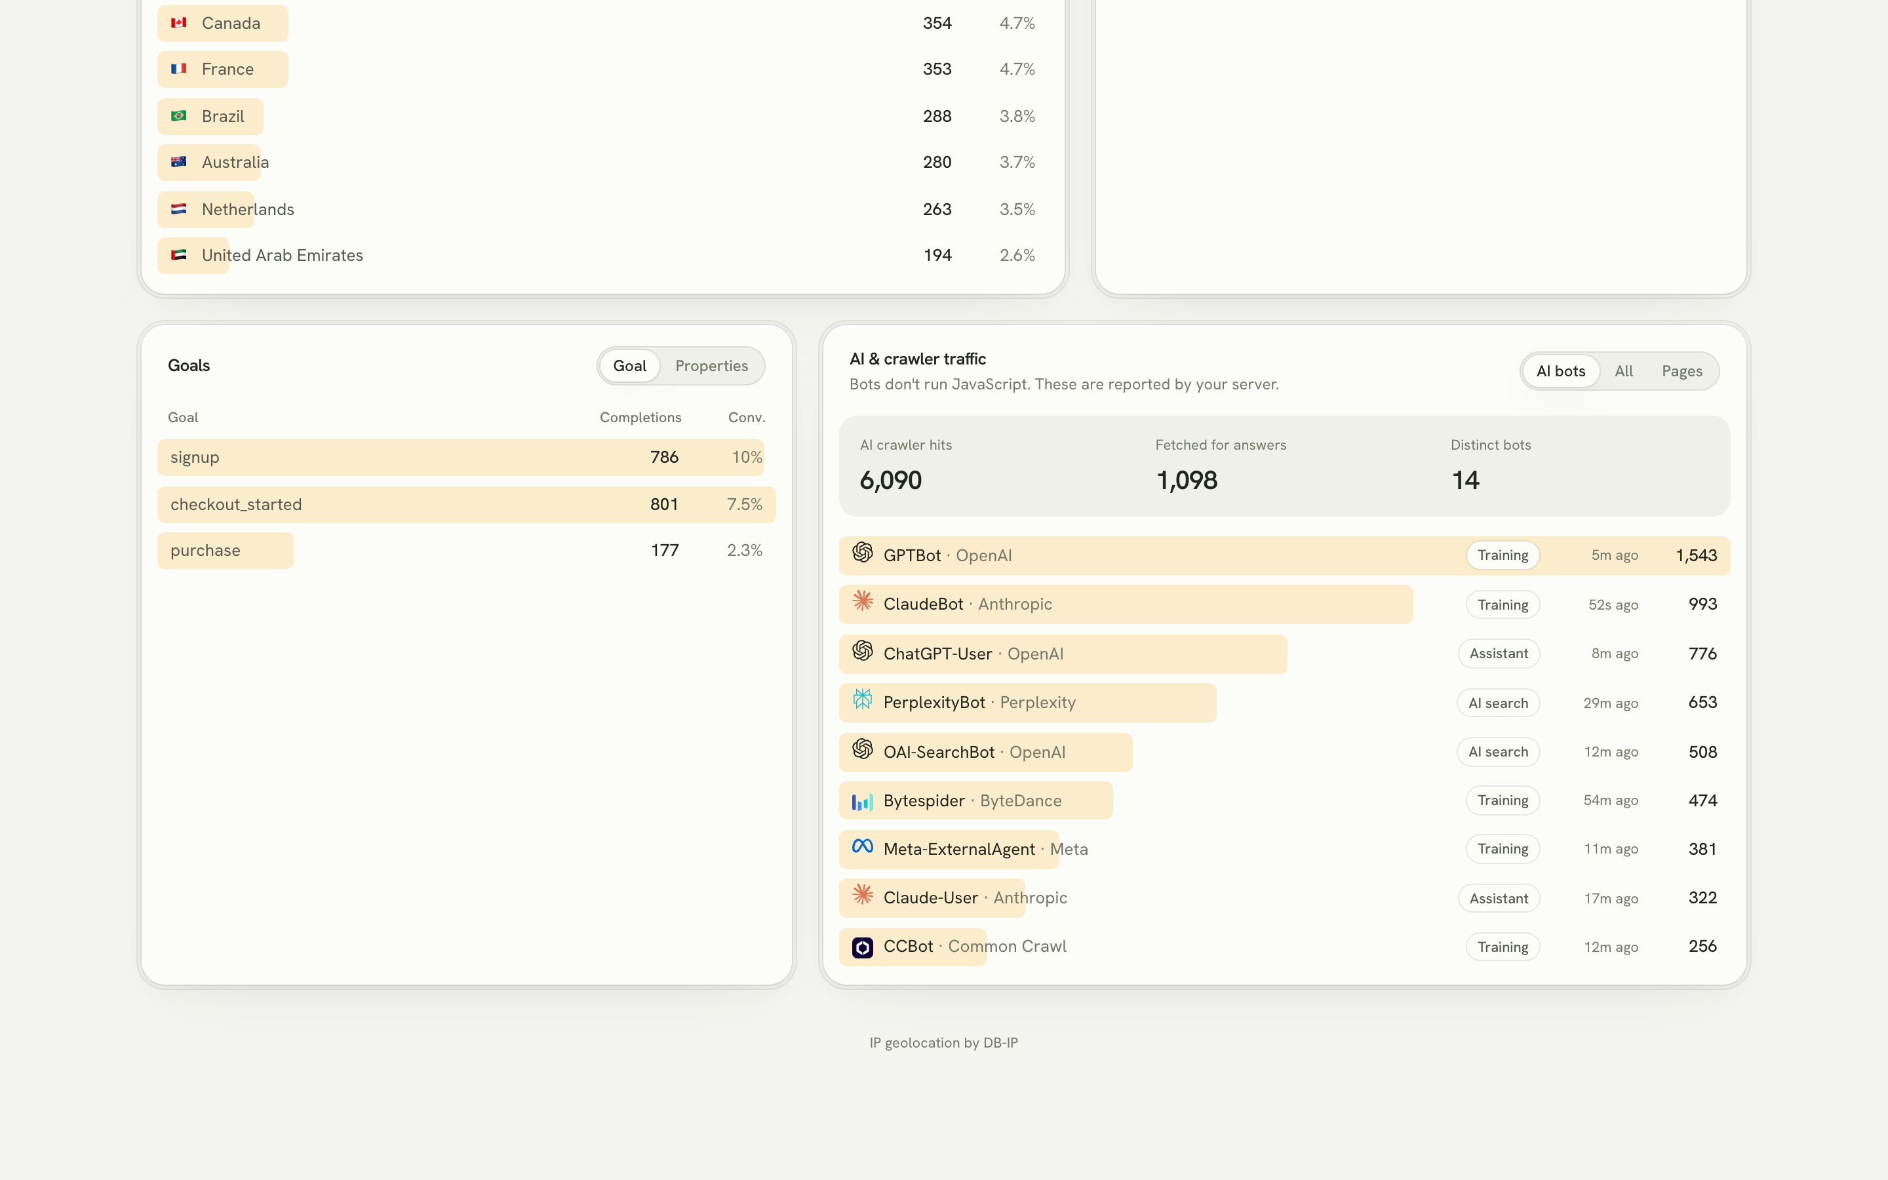
Task: Click the ByteDance icon beside Bytespider
Action: tap(862, 802)
